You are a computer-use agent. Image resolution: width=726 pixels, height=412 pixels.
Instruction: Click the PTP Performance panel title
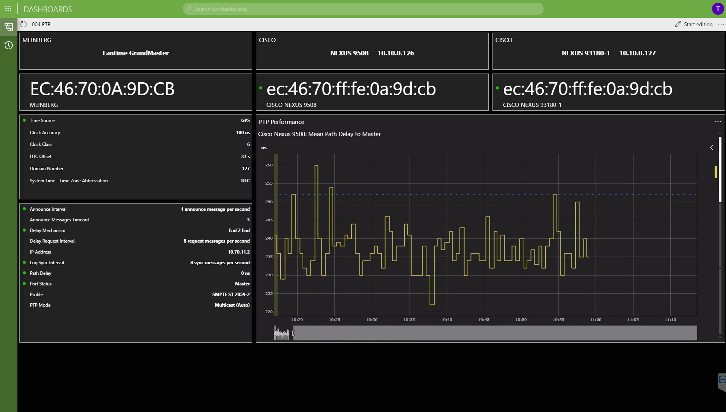pyautogui.click(x=281, y=122)
